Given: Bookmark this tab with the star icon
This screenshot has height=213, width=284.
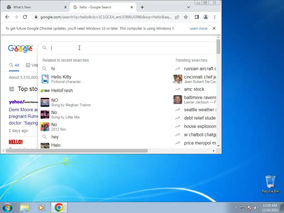Looking at the screenshot, I should point(186,17).
